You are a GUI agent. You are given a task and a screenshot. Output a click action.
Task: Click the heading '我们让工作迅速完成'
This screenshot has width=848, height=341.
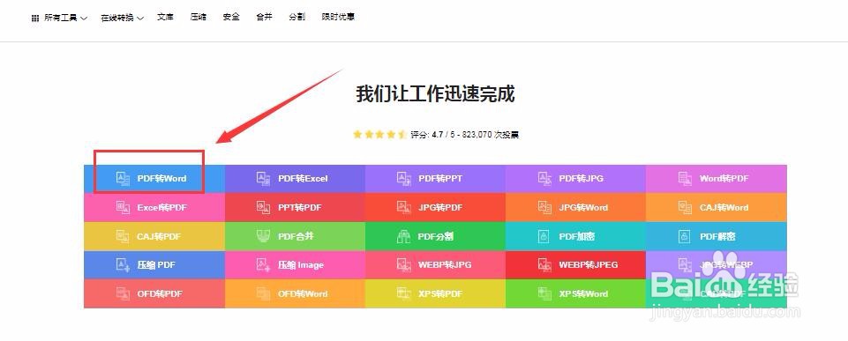click(435, 94)
